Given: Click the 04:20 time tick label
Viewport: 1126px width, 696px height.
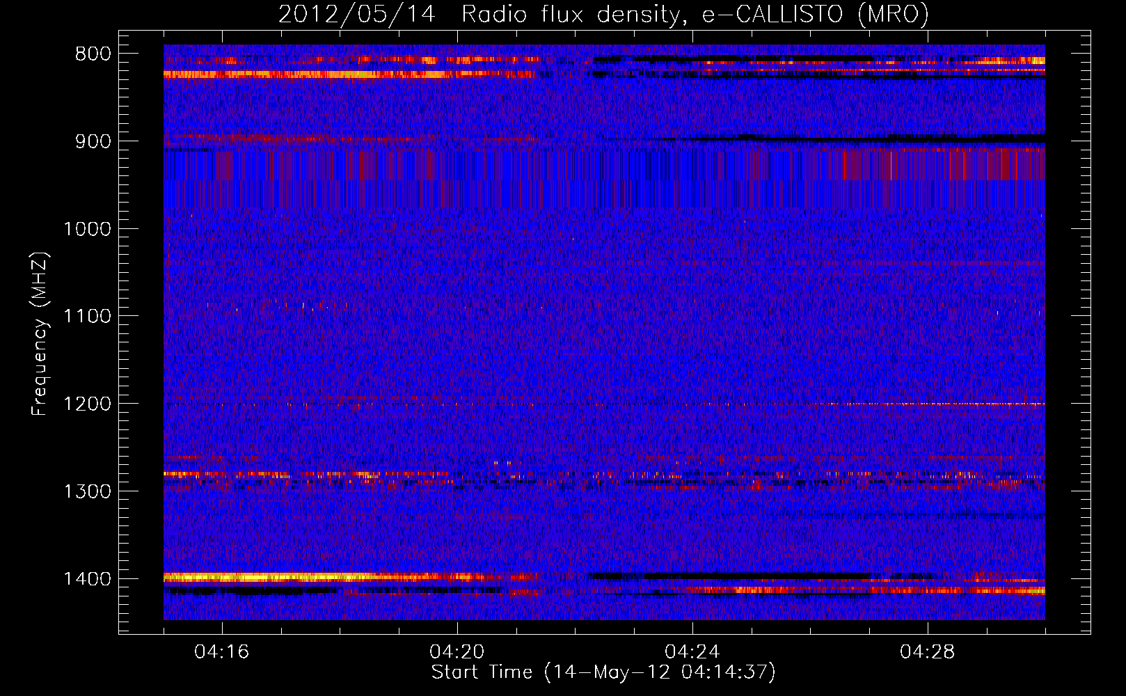Looking at the screenshot, I should [457, 652].
